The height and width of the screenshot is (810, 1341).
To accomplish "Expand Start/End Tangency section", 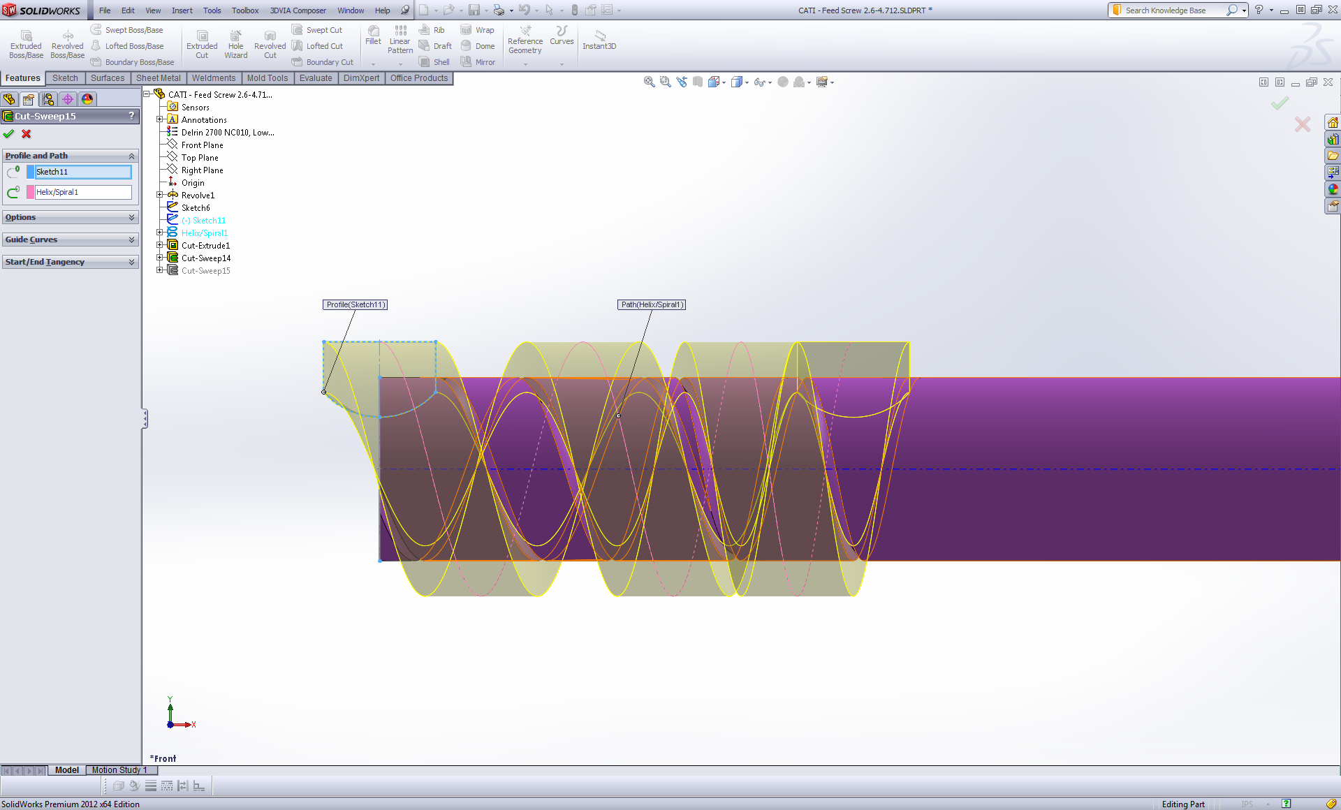I will (x=71, y=262).
